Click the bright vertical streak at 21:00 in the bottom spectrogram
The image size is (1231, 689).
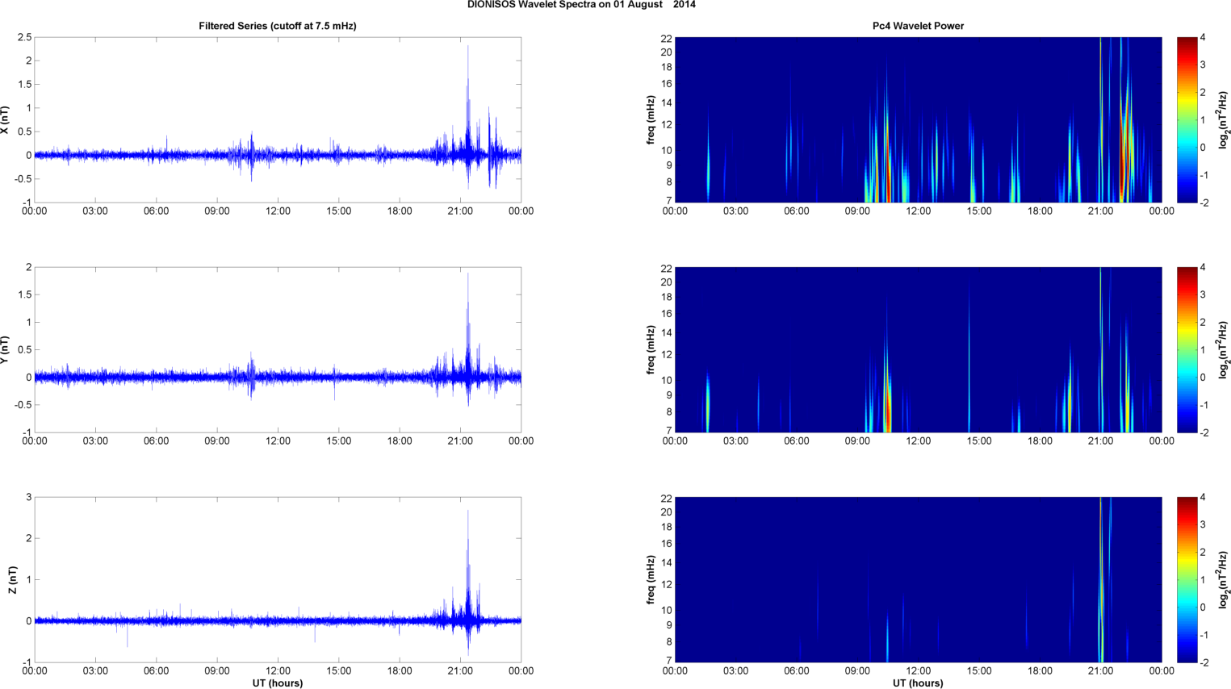pyautogui.click(x=1101, y=580)
